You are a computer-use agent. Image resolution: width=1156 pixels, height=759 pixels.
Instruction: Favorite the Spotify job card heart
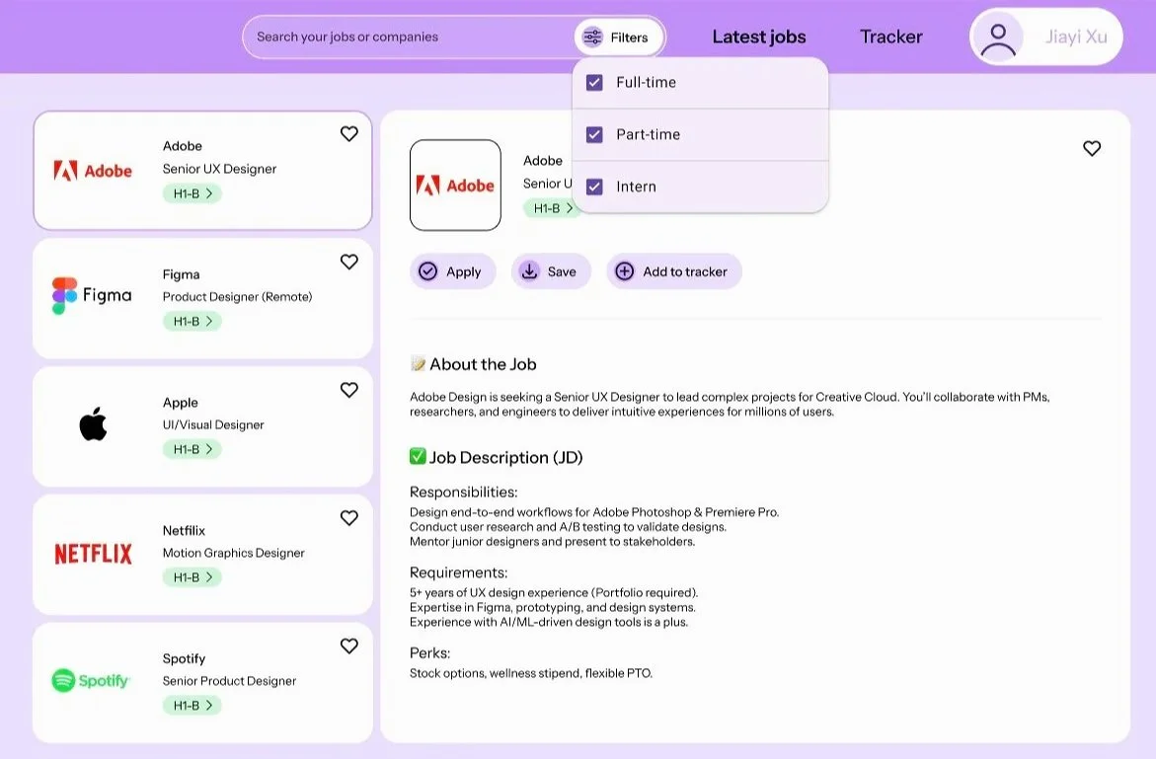click(348, 646)
